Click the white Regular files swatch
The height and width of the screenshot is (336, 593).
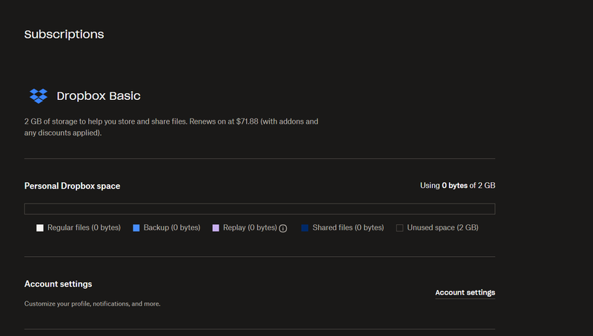pyautogui.click(x=40, y=228)
